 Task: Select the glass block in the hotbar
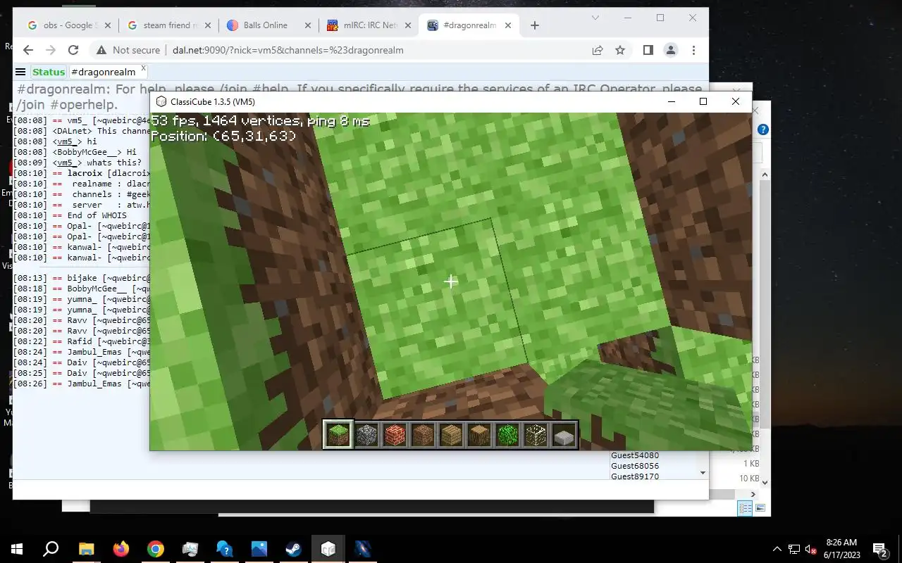536,435
